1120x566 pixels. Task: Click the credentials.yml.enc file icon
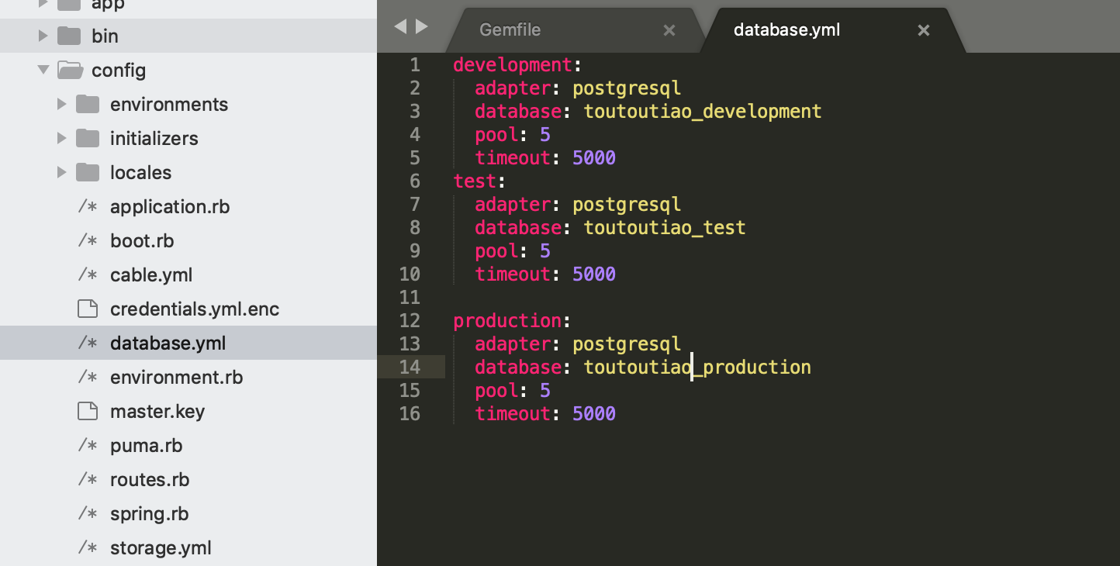[x=88, y=309]
